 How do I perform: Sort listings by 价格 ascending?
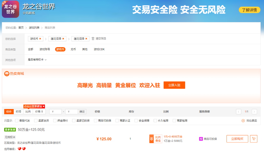(x=39, y=112)
